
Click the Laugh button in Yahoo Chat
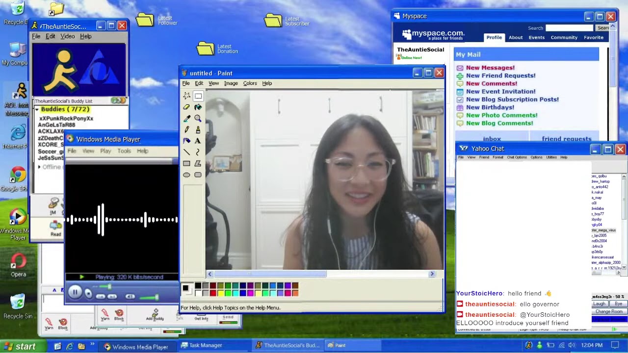point(599,304)
